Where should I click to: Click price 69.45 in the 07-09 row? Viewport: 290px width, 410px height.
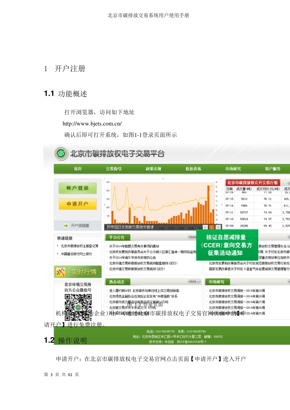click(x=268, y=226)
